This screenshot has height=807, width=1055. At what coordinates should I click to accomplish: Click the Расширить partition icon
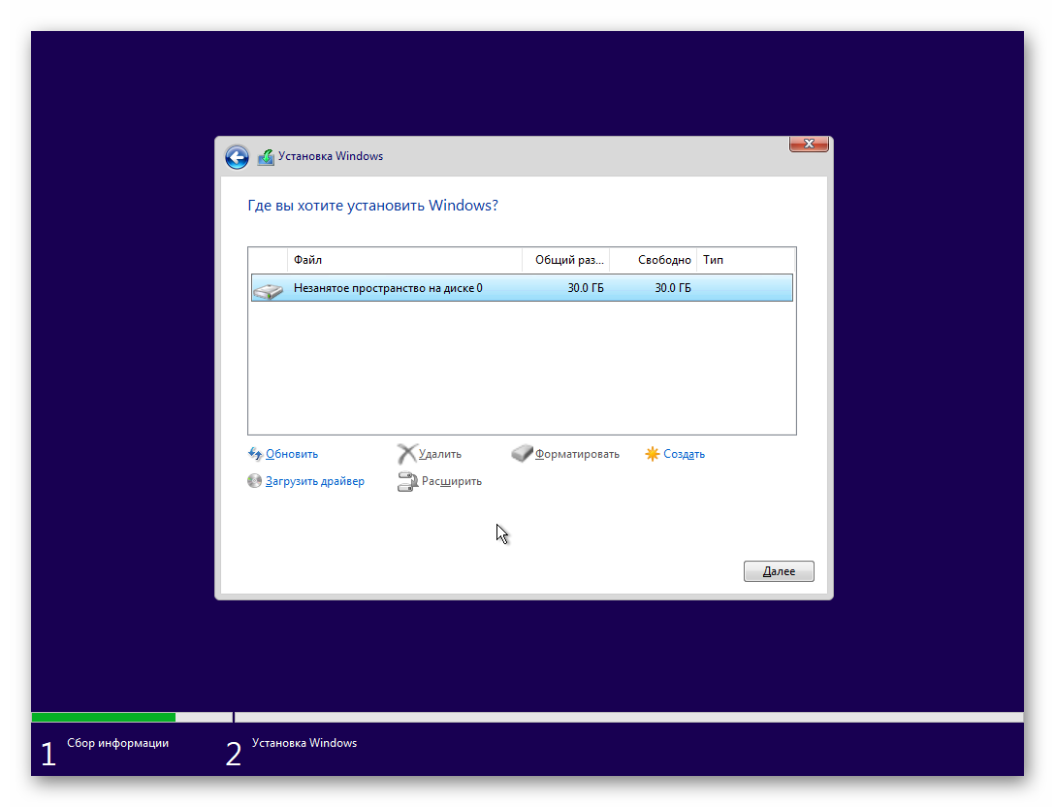[x=407, y=482]
